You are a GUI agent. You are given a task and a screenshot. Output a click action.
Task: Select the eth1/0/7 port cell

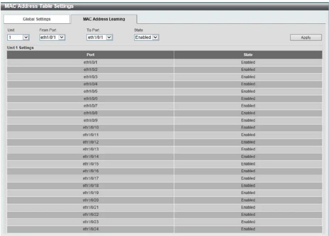(x=91, y=106)
